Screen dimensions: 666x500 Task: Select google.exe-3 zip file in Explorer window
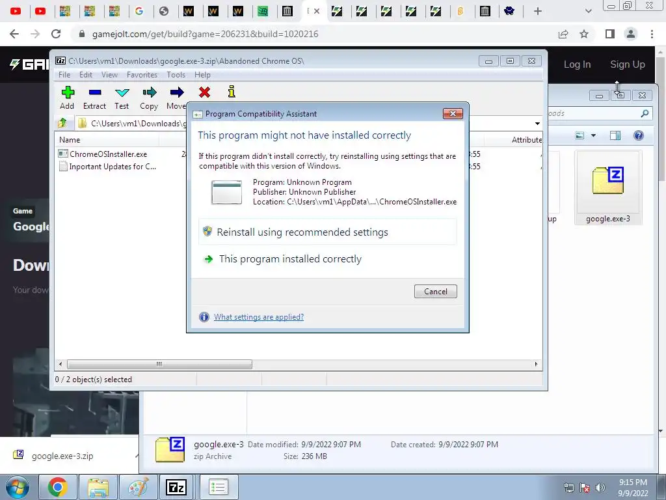[608, 188]
